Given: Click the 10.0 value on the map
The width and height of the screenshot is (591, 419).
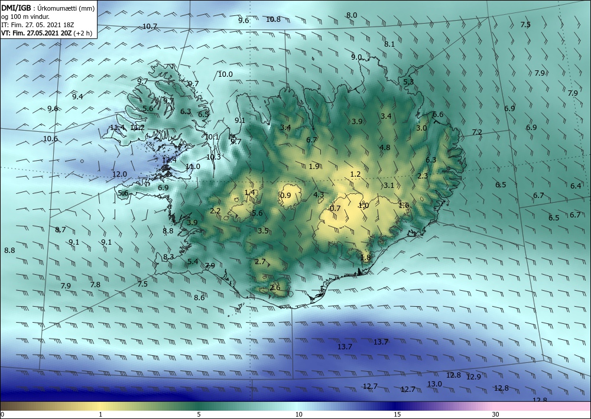Looking at the screenshot, I should pos(225,74).
